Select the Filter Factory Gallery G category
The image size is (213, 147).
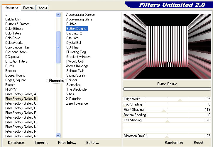click(21, 117)
